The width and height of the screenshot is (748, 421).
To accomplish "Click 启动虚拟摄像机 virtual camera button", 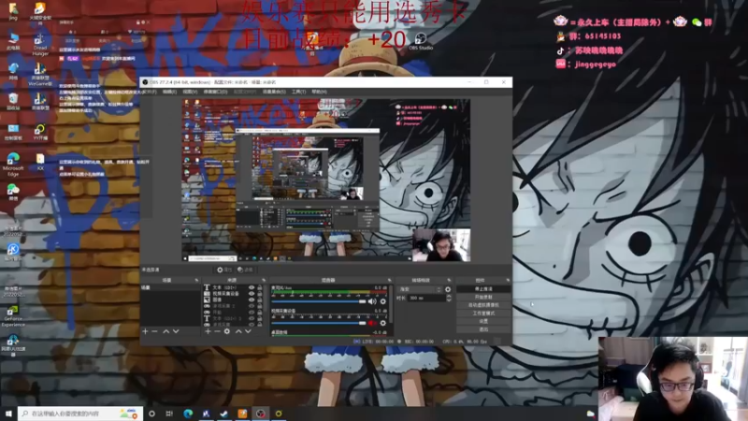I will click(483, 305).
